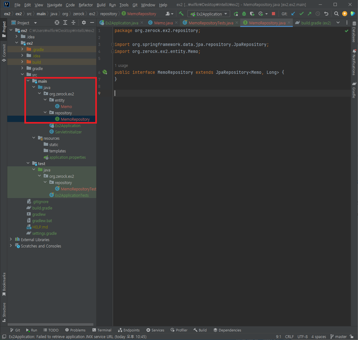The height and width of the screenshot is (340, 358).
Task: Click the Debug bug icon
Action: [244, 14]
